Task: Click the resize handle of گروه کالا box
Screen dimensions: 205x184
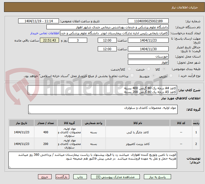Action: click(30, 112)
